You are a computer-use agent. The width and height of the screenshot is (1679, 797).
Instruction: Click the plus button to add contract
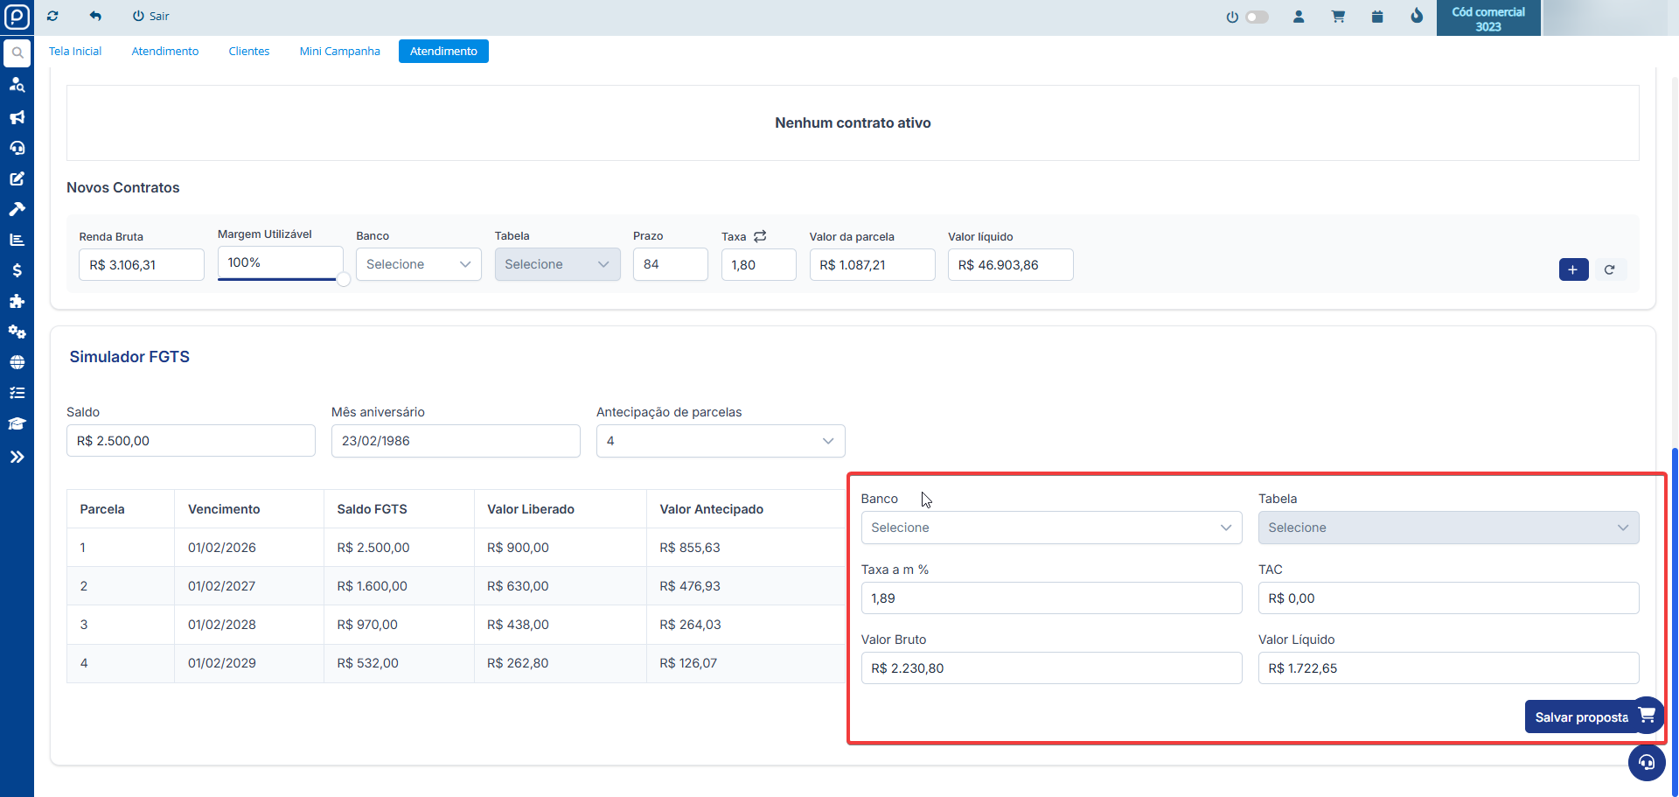pyautogui.click(x=1572, y=269)
